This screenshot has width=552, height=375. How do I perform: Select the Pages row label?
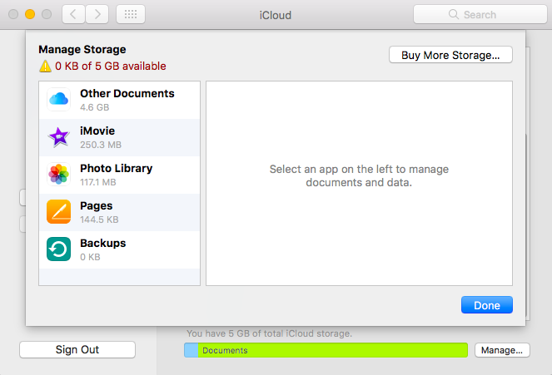[96, 206]
